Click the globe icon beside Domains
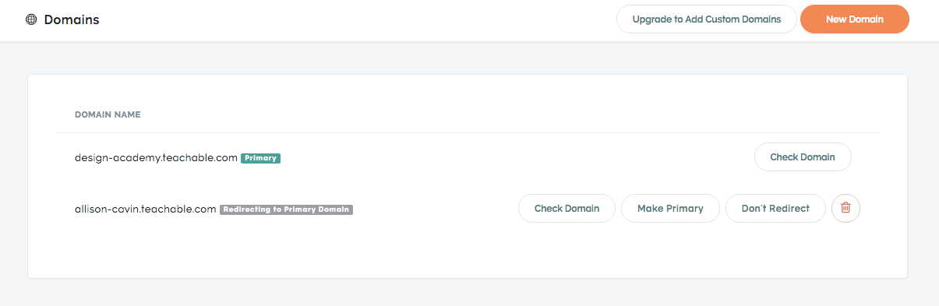 click(x=31, y=19)
